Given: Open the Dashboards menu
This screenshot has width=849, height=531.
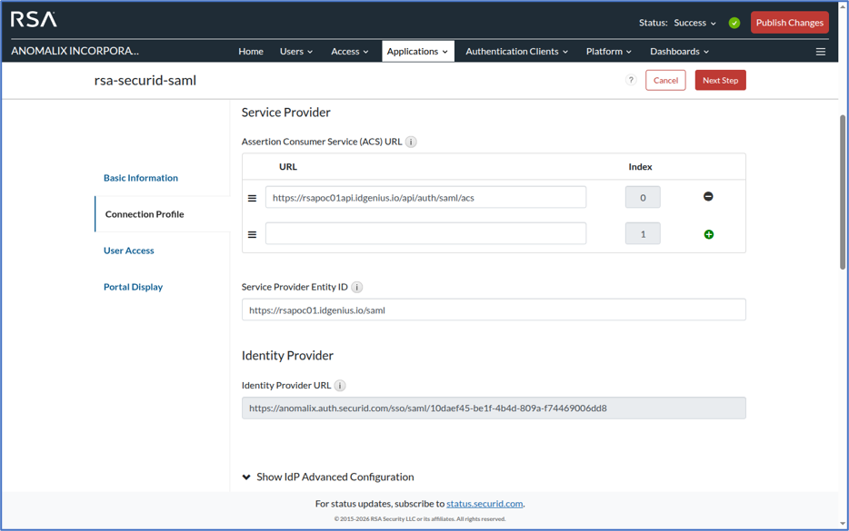Looking at the screenshot, I should (x=680, y=52).
